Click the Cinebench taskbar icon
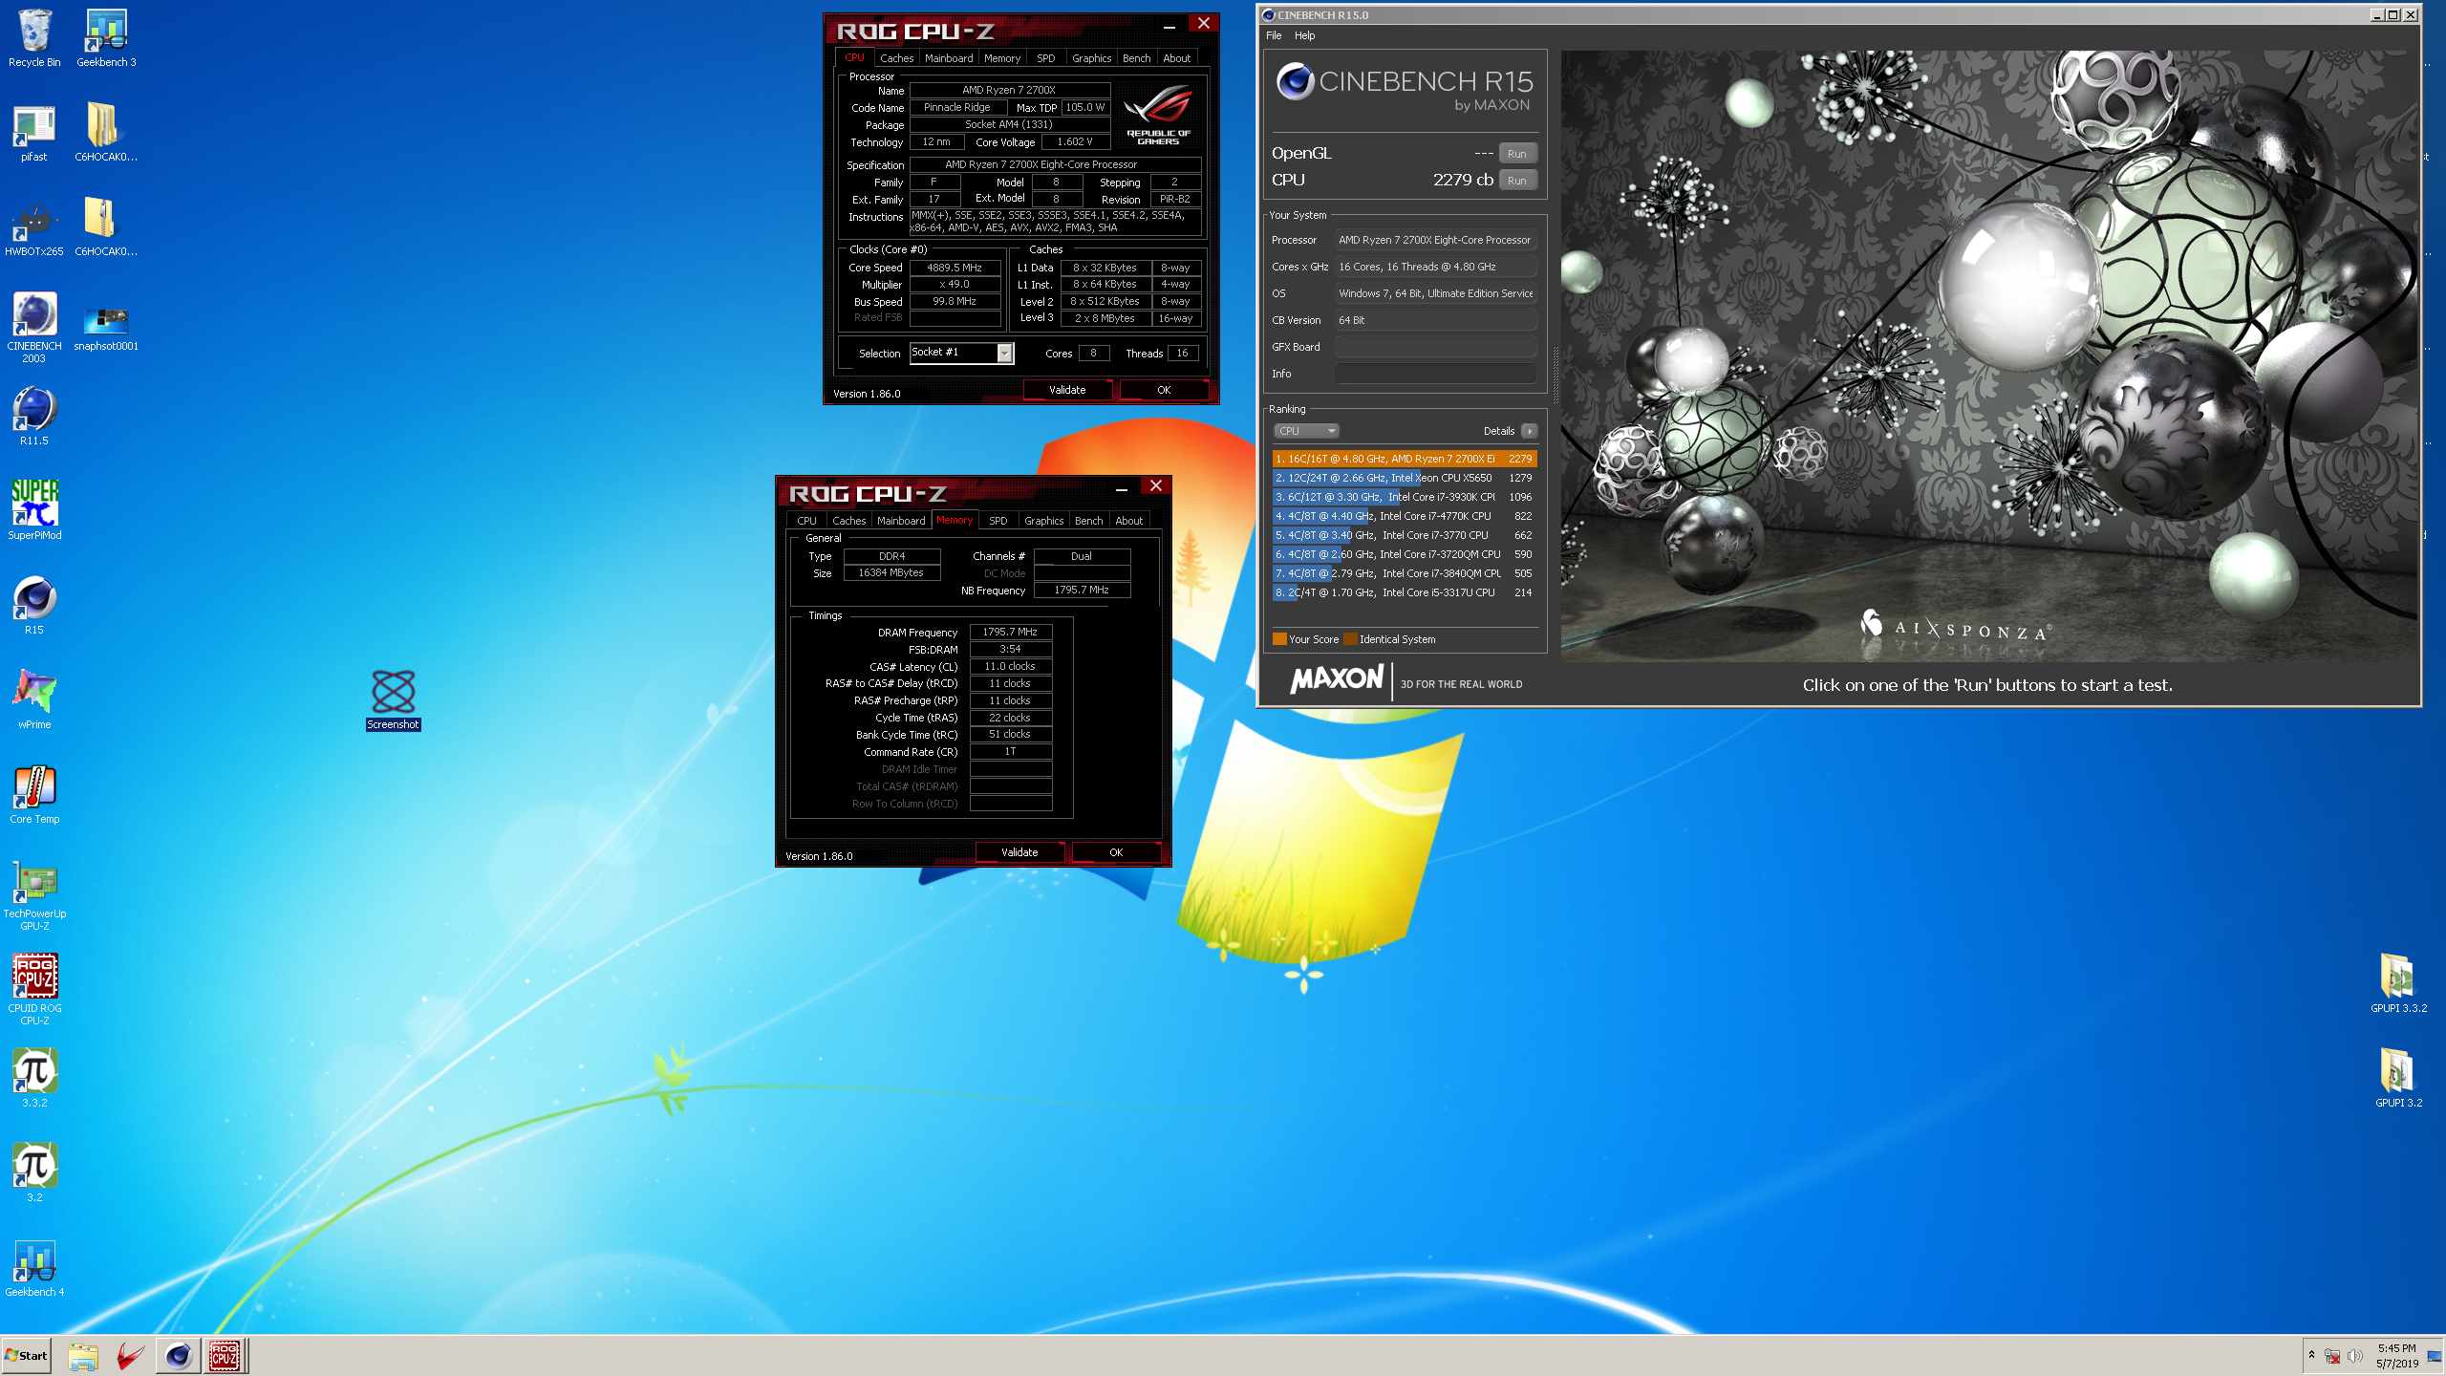This screenshot has height=1376, width=2446. [179, 1356]
